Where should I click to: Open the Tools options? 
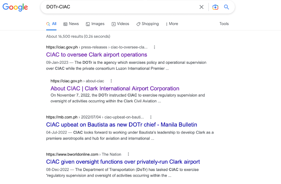point(224,24)
